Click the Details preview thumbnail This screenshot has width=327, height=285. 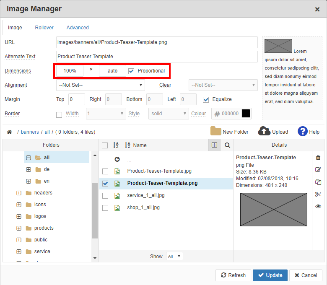(x=274, y=210)
